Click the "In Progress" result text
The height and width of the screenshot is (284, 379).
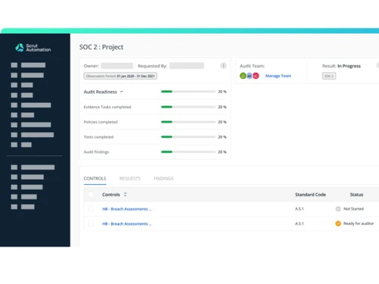tap(349, 66)
